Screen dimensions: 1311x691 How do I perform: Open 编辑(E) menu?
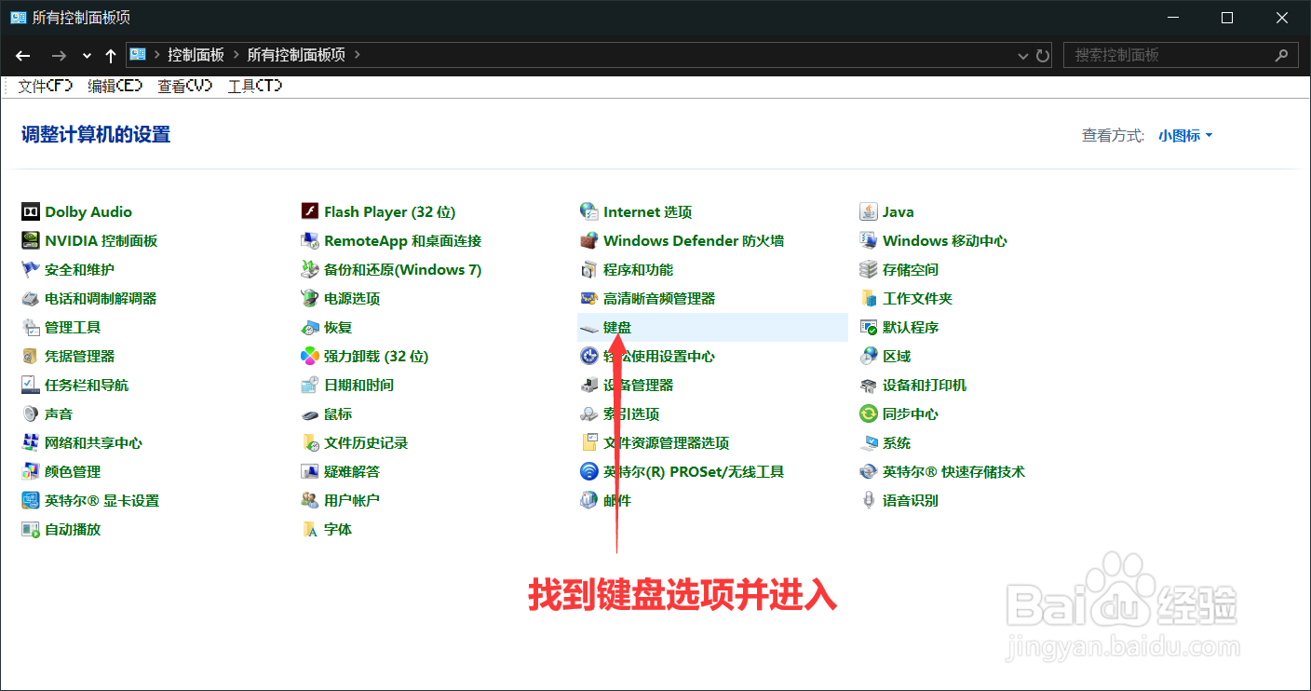(x=115, y=86)
